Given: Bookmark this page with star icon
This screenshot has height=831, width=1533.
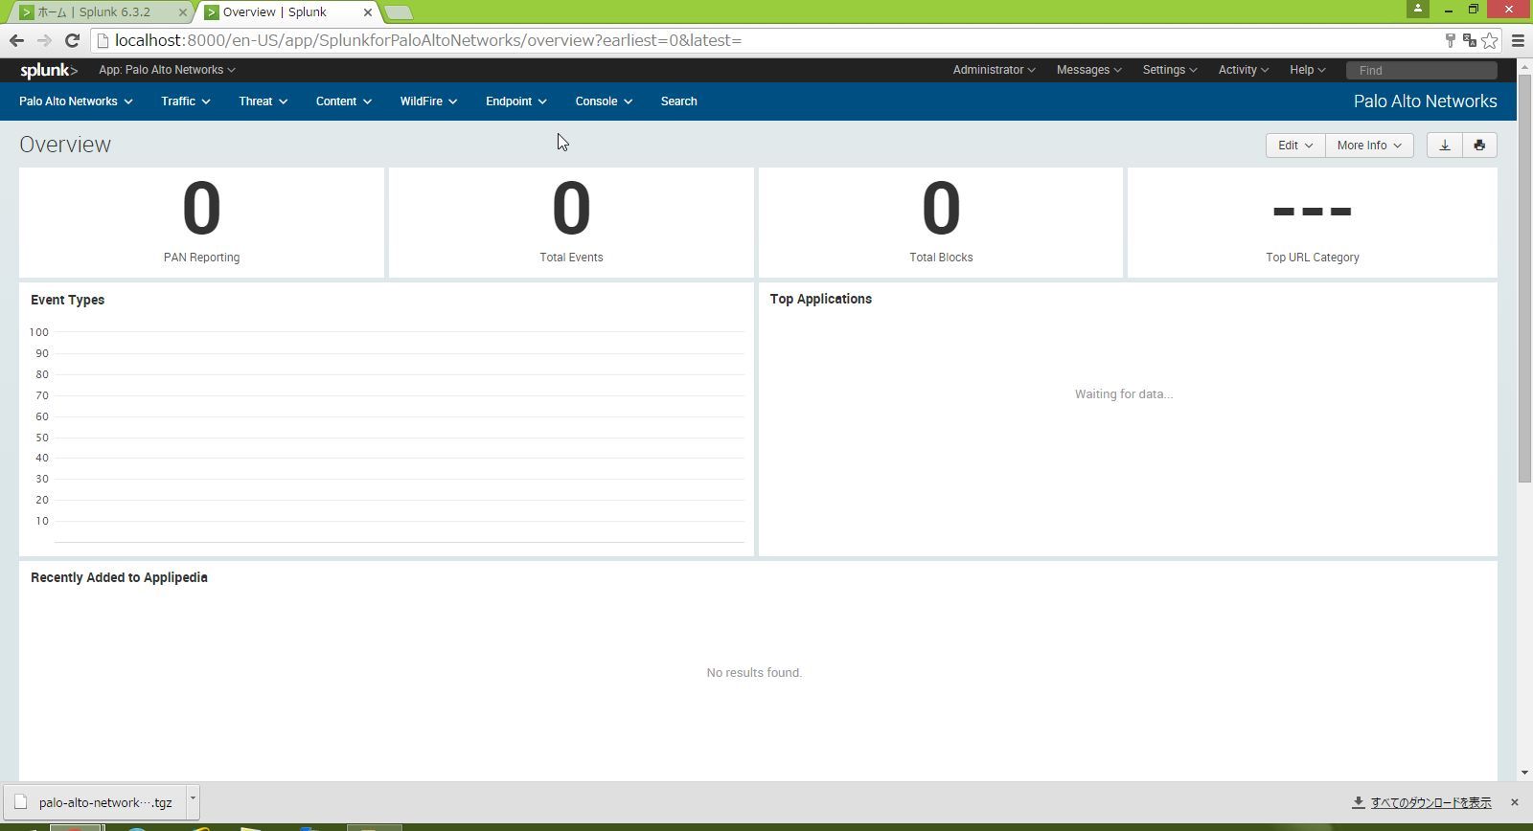Looking at the screenshot, I should (x=1489, y=40).
